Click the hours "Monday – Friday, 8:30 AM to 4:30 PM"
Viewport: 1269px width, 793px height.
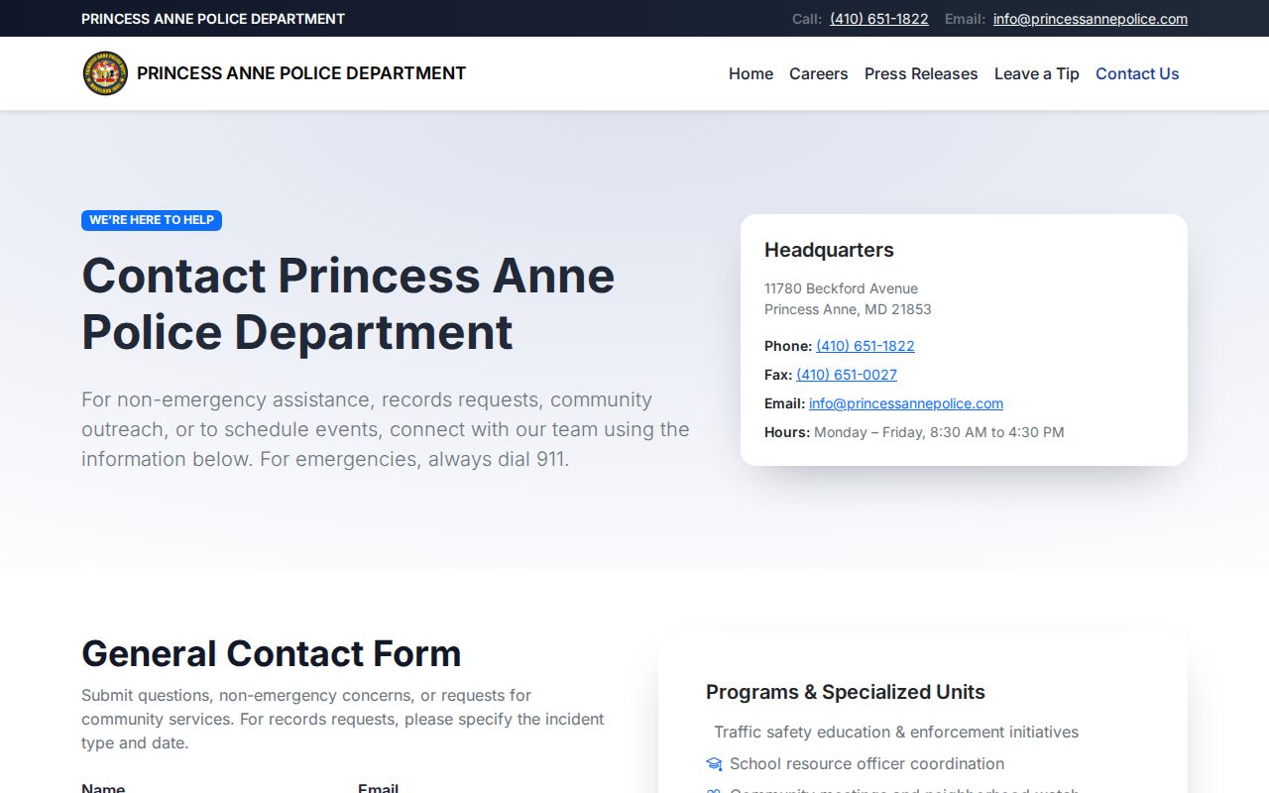[x=939, y=432]
